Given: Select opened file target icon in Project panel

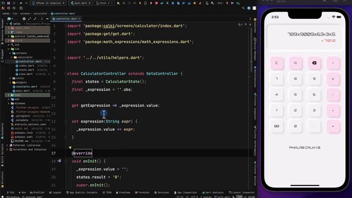Looking at the screenshot, I should 24,19.
